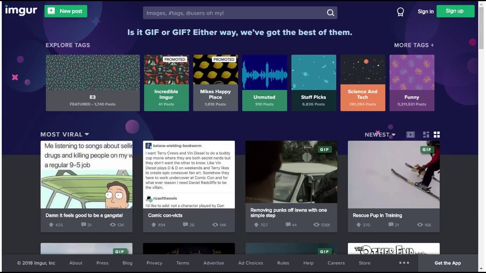This screenshot has width=486, height=273.
Task: Open the Rules footer link
Action: tap(283, 263)
